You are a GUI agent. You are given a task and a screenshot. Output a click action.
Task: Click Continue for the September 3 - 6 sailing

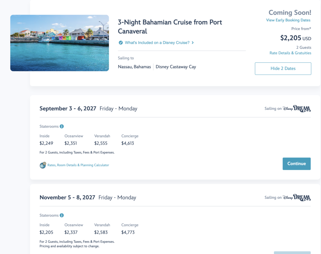coord(297,164)
